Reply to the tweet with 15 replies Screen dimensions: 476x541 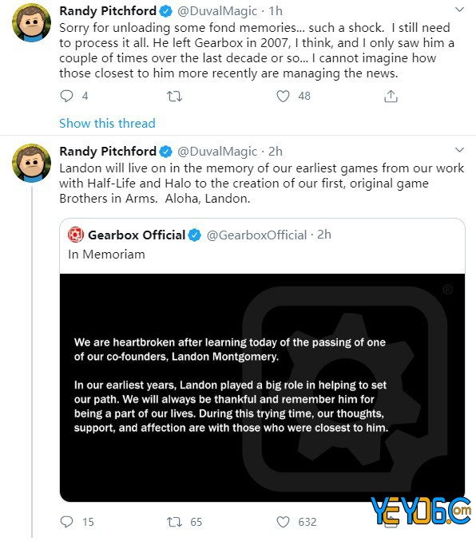[x=66, y=522]
